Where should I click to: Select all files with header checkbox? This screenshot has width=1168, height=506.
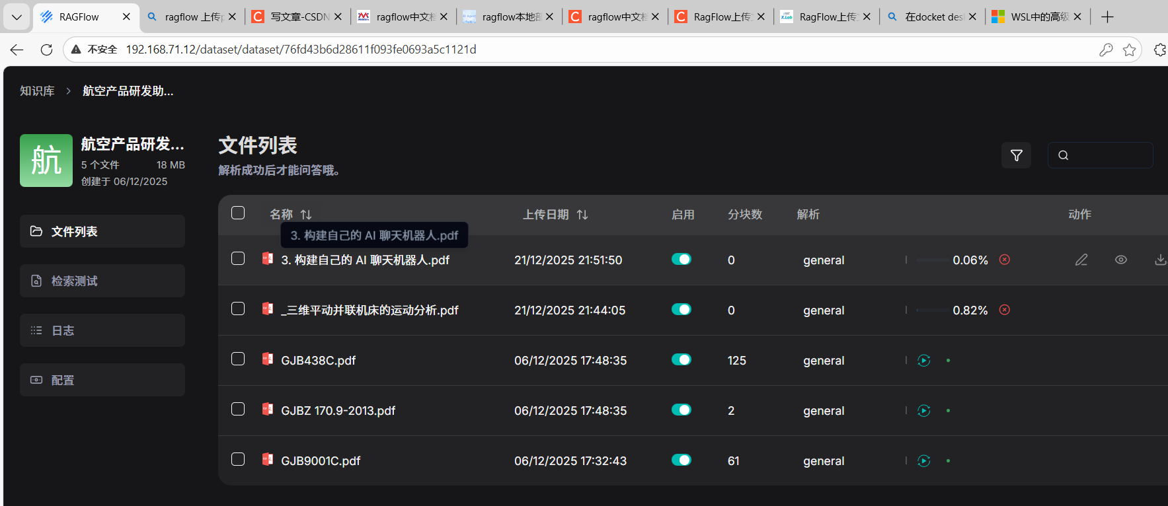(x=238, y=213)
